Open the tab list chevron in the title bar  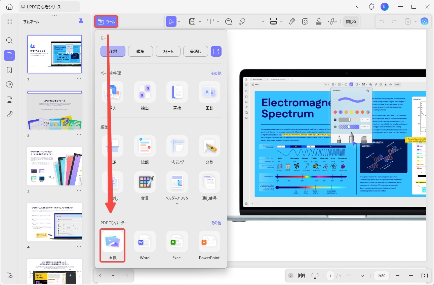click(x=358, y=7)
